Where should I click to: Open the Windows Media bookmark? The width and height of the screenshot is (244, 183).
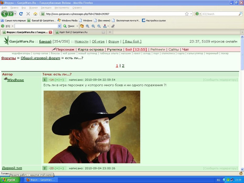tap(67, 20)
